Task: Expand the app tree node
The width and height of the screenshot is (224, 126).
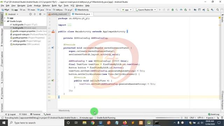Action: pyautogui.click(x=5, y=18)
